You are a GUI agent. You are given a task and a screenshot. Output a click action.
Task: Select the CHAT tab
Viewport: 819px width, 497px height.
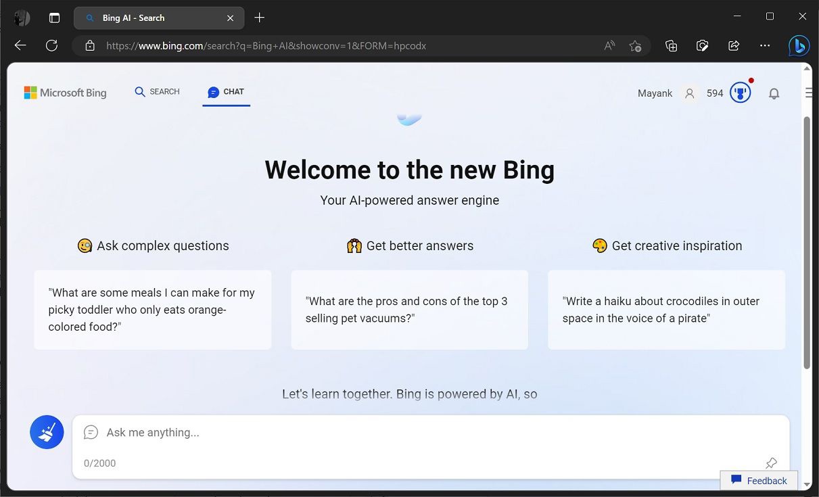pyautogui.click(x=226, y=91)
